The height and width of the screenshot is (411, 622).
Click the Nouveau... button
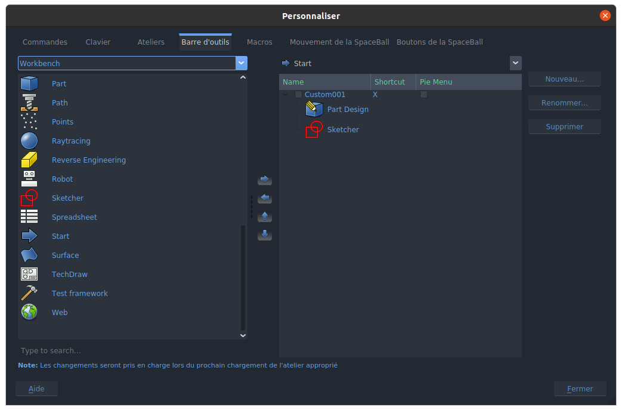point(564,79)
